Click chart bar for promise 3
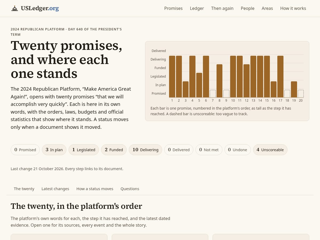Image resolution: width=320 pixels, height=240 pixels. point(186,89)
